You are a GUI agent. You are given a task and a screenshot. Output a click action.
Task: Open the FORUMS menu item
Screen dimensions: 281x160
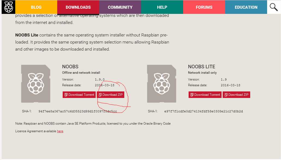pyautogui.click(x=204, y=7)
